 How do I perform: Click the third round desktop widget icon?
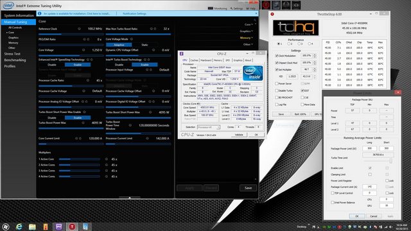[x=286, y=5]
